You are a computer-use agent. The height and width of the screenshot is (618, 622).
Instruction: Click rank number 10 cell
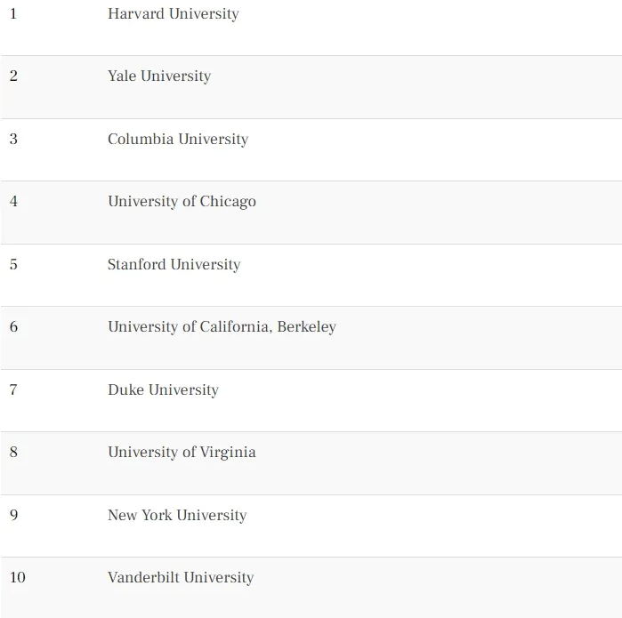tap(18, 578)
